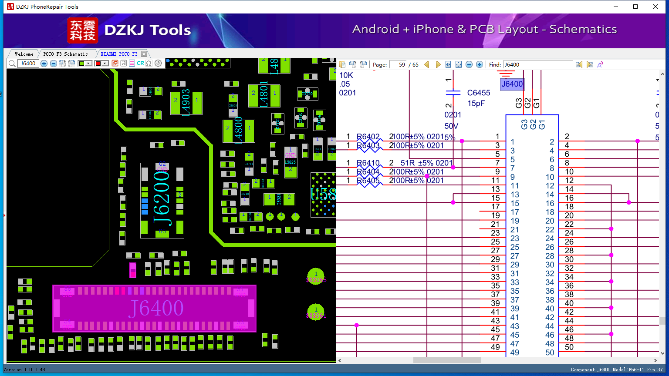Go to previous schematic page
The image size is (669, 376).
click(427, 64)
